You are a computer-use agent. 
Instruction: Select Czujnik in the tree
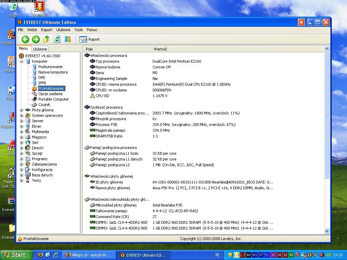(44, 105)
